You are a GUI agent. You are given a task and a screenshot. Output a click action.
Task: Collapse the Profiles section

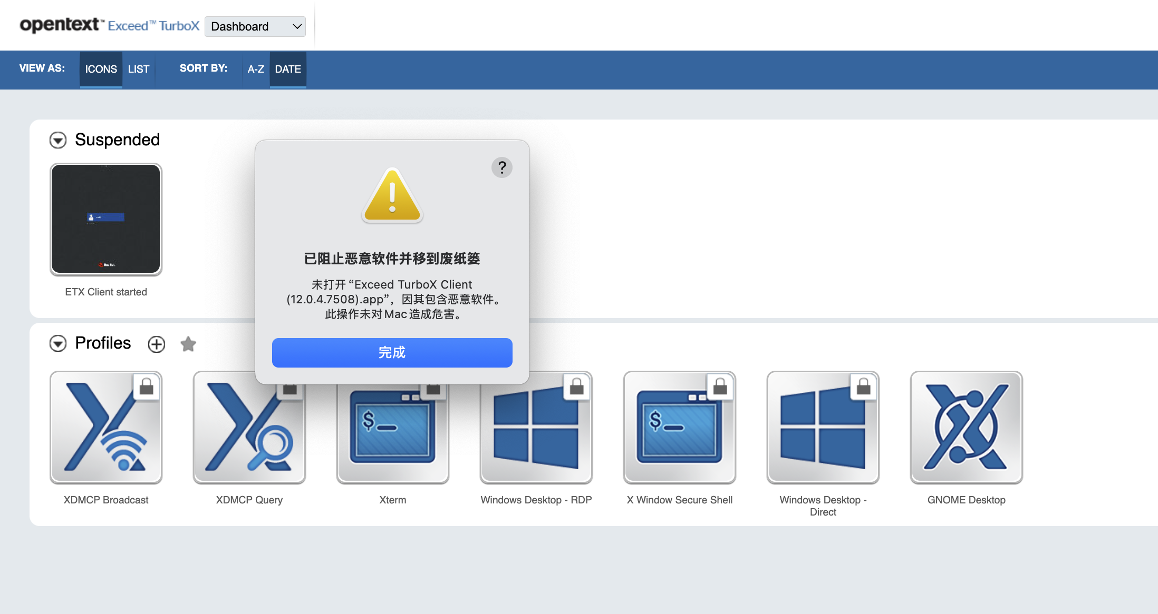(58, 343)
